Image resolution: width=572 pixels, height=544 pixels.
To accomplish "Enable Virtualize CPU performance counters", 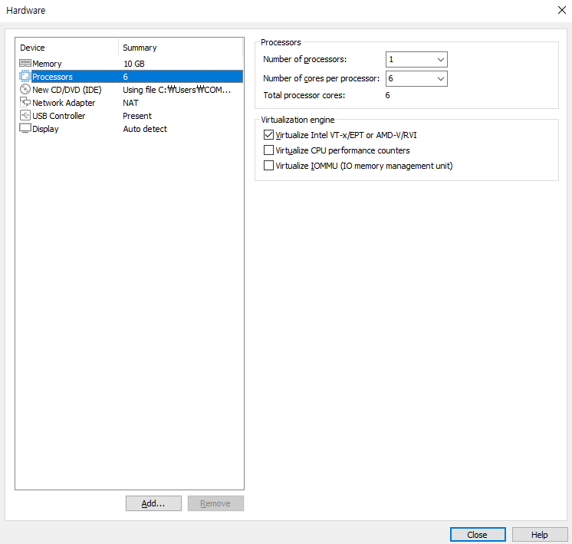I will (268, 150).
